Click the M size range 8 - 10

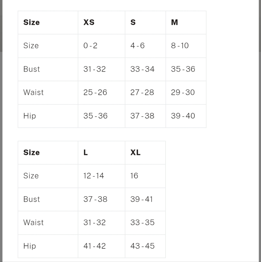(180, 46)
